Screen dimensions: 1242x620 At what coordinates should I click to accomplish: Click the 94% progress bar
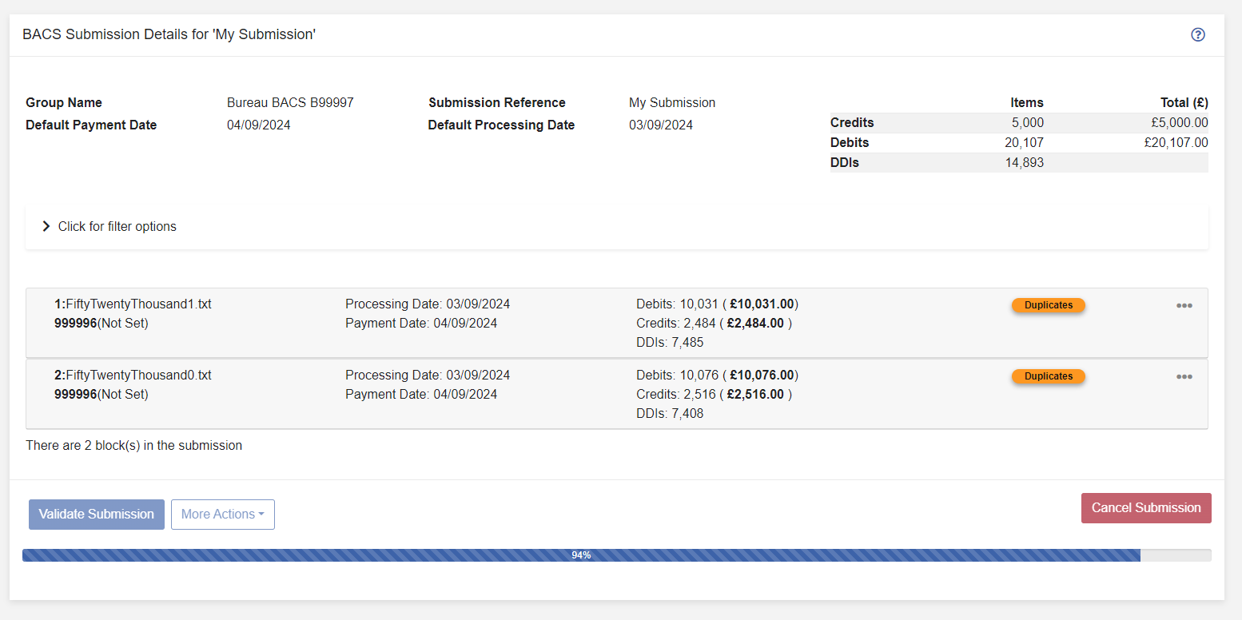coord(581,555)
